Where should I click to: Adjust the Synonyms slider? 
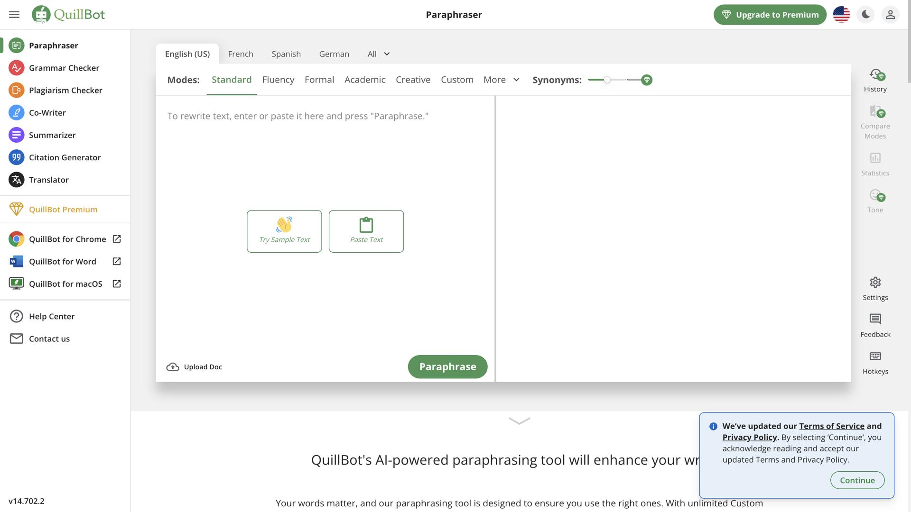607,80
